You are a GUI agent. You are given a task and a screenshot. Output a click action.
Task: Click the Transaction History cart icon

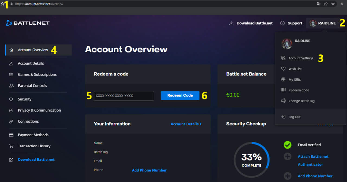[11, 146]
